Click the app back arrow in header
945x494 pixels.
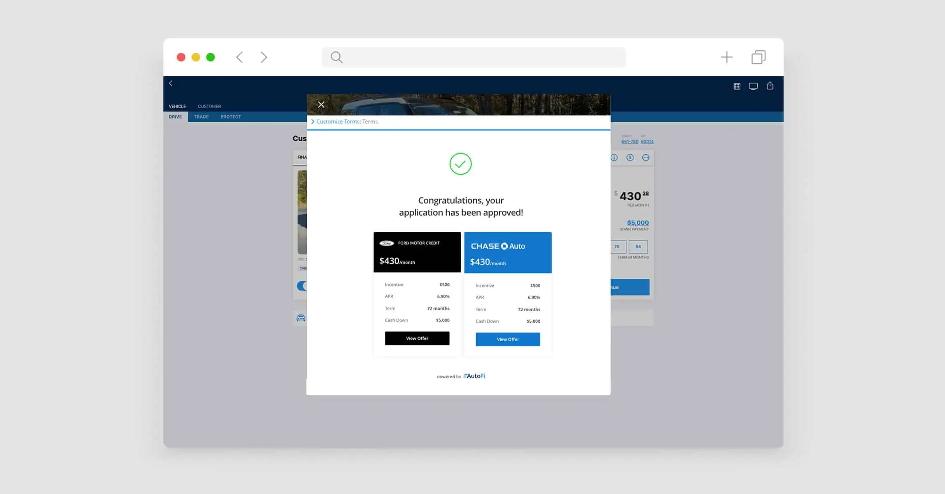point(170,83)
